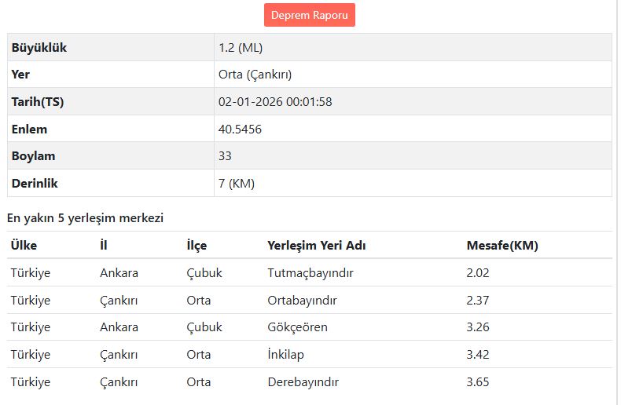Screen dimensions: 621x405
Task: Click the Orta (Çankırı) location value
Action: (255, 75)
